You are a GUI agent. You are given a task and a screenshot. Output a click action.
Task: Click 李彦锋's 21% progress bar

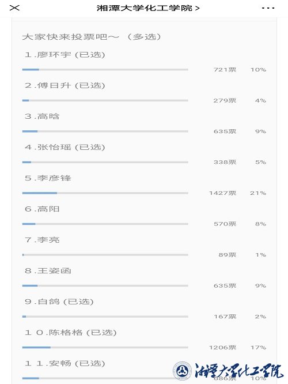(x=105, y=193)
